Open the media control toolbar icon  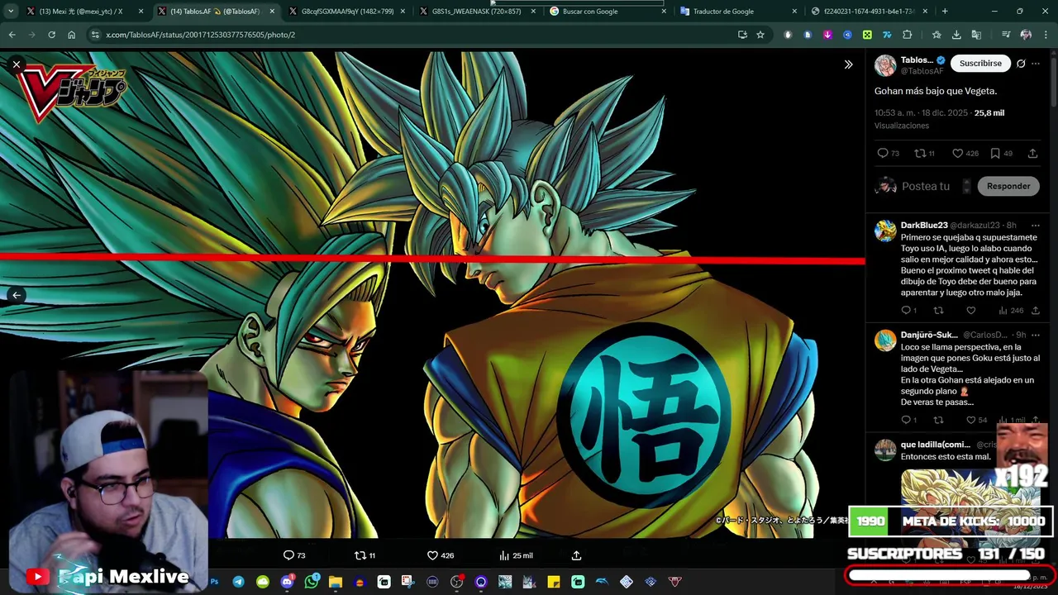(x=1005, y=35)
